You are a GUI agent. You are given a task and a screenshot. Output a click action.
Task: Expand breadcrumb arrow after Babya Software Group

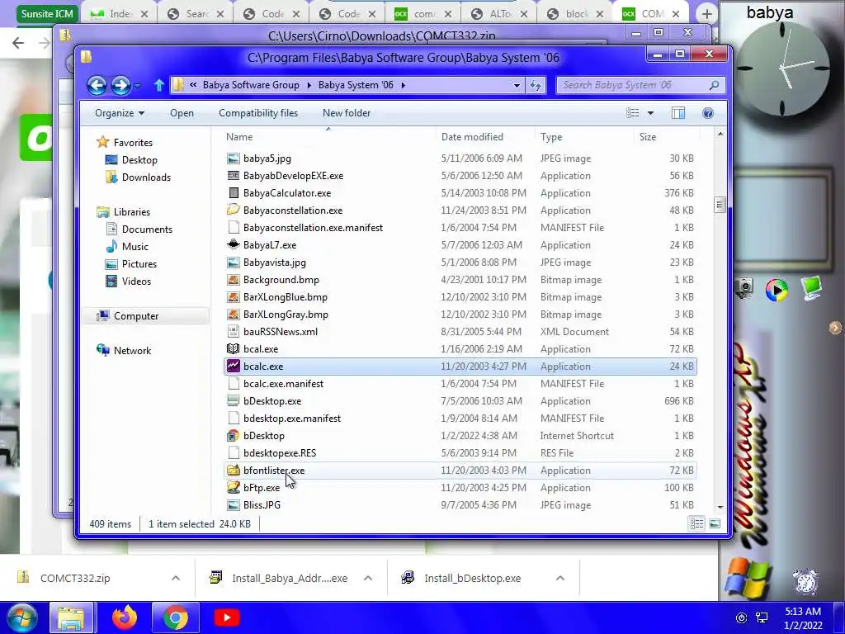[309, 85]
